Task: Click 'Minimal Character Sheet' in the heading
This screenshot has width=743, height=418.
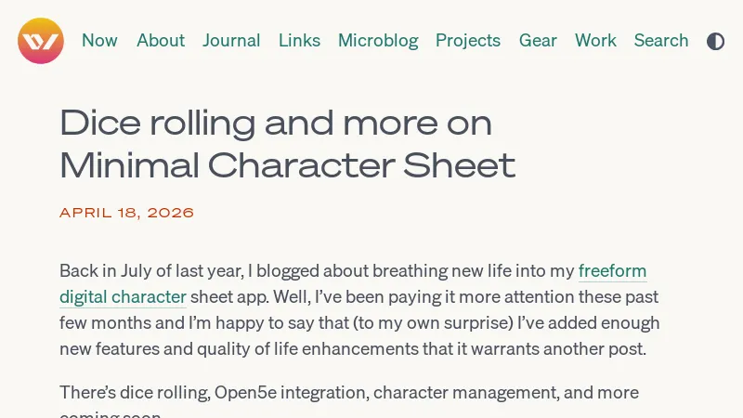Action: coord(287,165)
